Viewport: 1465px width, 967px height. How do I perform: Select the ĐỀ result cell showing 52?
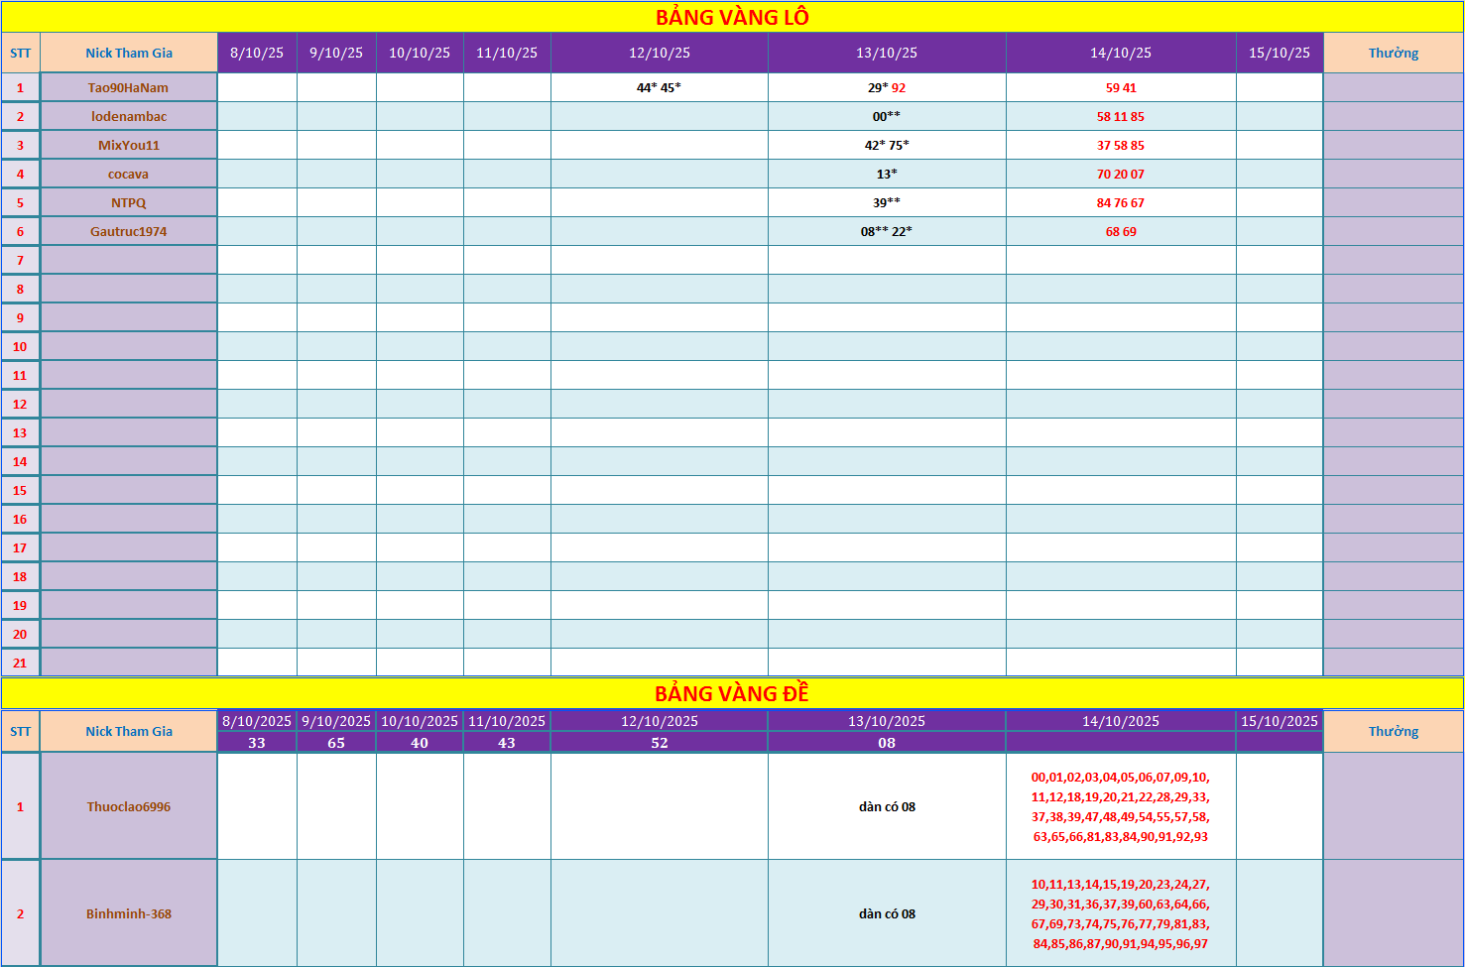click(660, 743)
